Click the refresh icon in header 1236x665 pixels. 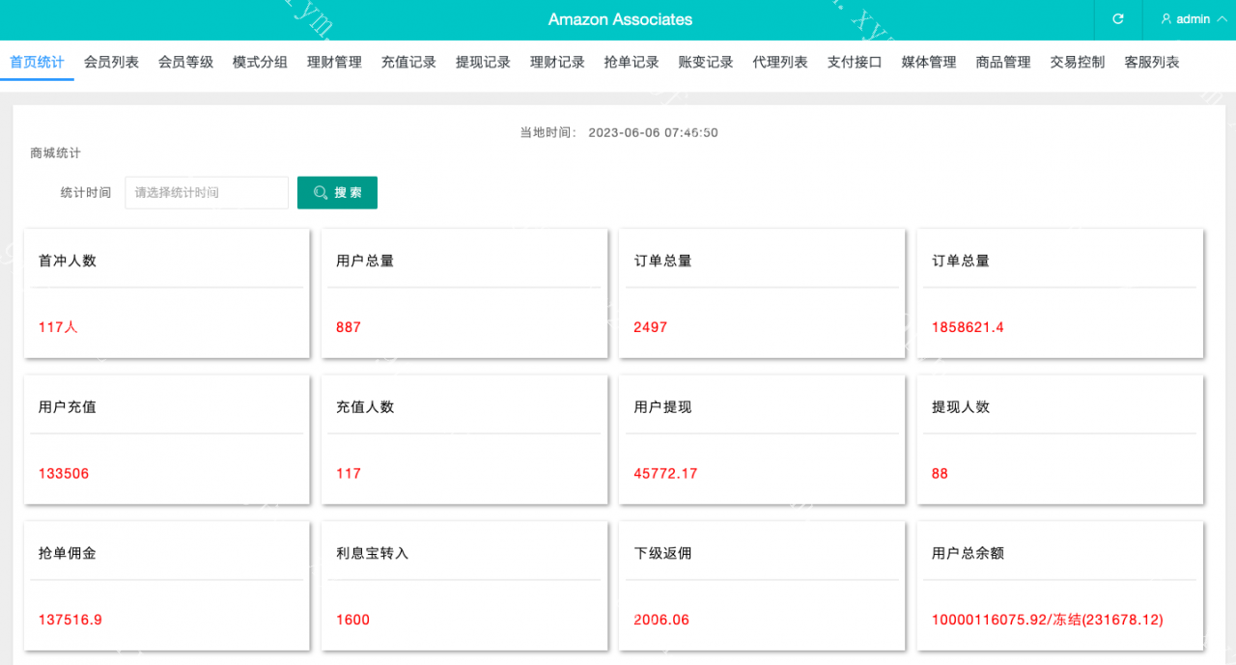(x=1118, y=19)
